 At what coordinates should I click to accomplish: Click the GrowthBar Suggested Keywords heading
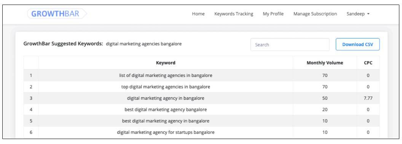(x=63, y=44)
